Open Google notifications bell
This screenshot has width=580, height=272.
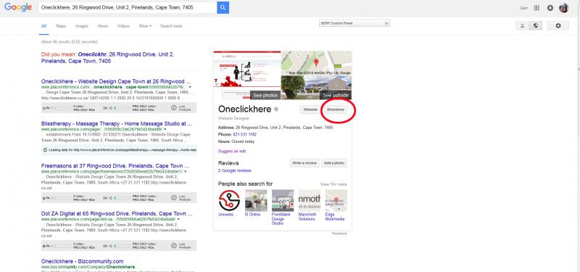point(550,8)
